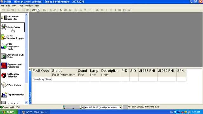Click the Print Preview toolbar icon

(x=38, y=10)
